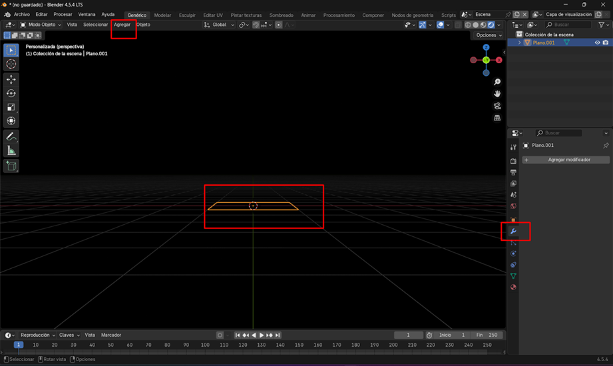
Task: Select the Move tool in left toolbar
Action: [11, 79]
